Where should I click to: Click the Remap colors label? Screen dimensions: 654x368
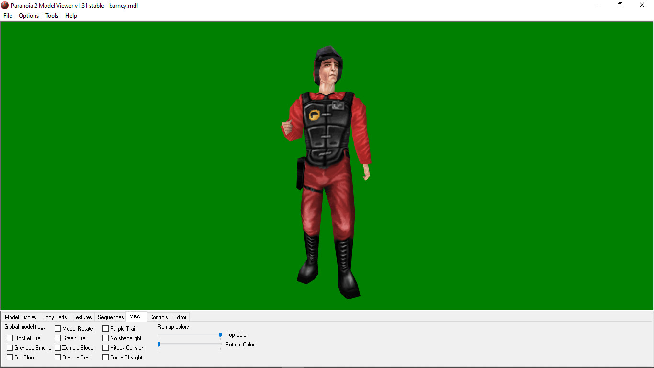pos(173,327)
